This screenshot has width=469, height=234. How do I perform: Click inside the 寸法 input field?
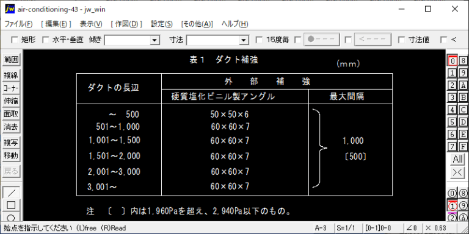click(x=213, y=40)
